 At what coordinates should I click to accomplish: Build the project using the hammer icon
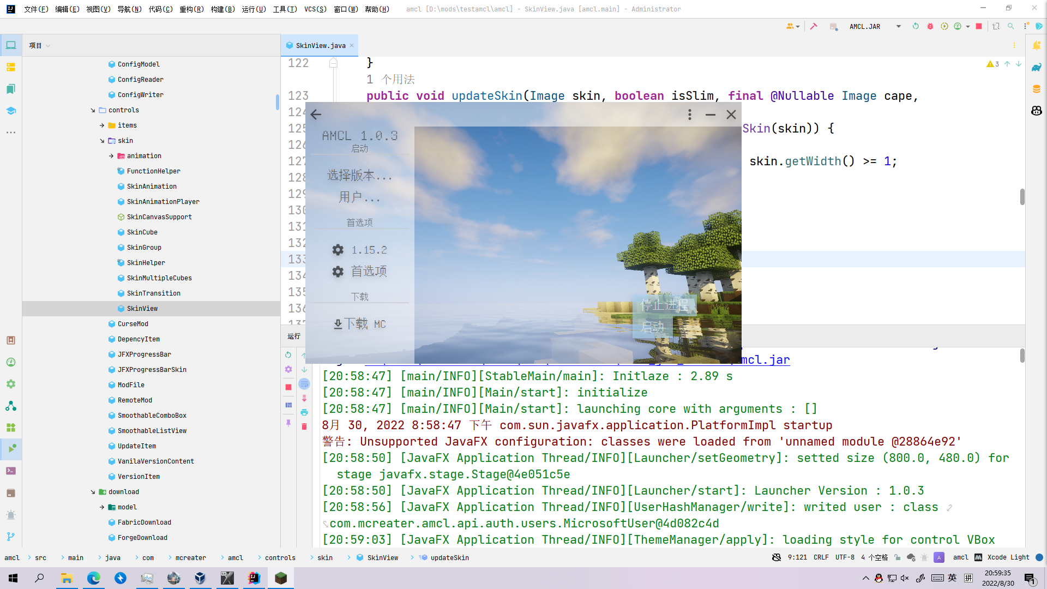814,26
